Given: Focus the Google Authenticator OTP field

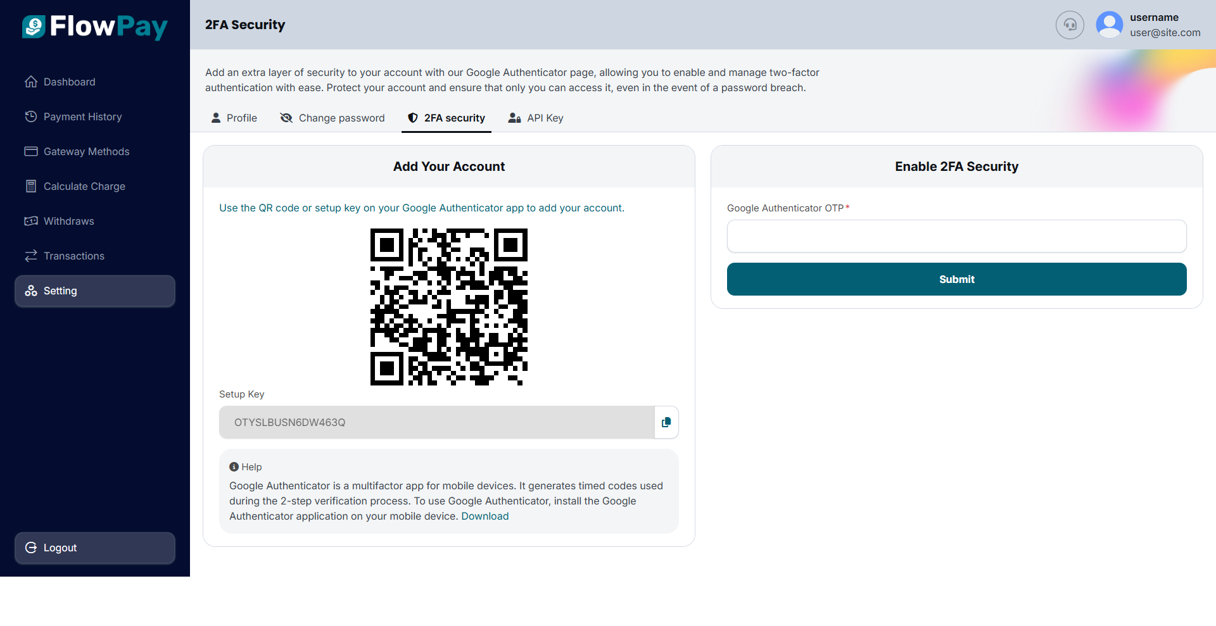Looking at the screenshot, I should pos(956,236).
